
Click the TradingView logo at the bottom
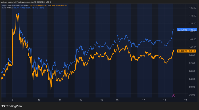(12, 106)
